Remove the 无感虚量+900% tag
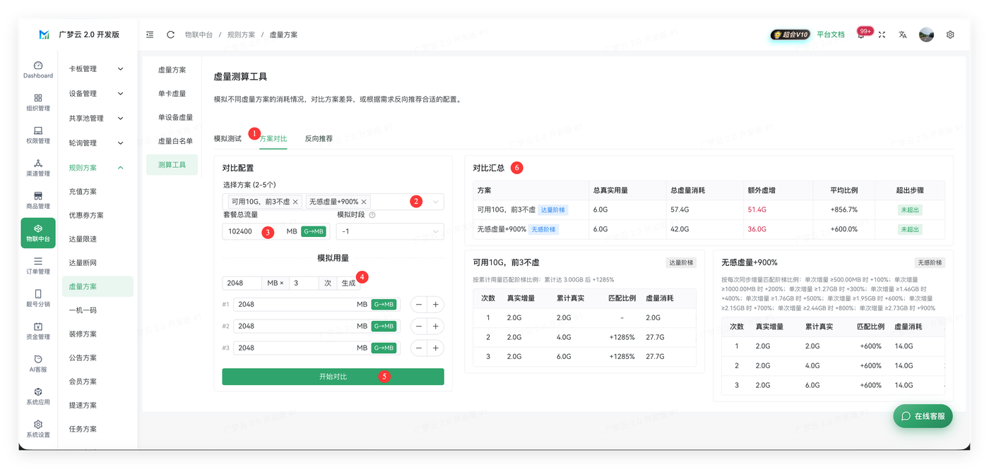The width and height of the screenshot is (989, 469). (364, 202)
